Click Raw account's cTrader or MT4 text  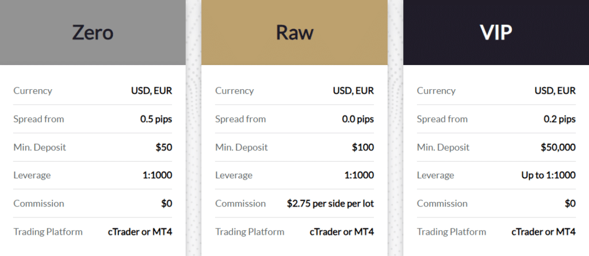pyautogui.click(x=342, y=232)
